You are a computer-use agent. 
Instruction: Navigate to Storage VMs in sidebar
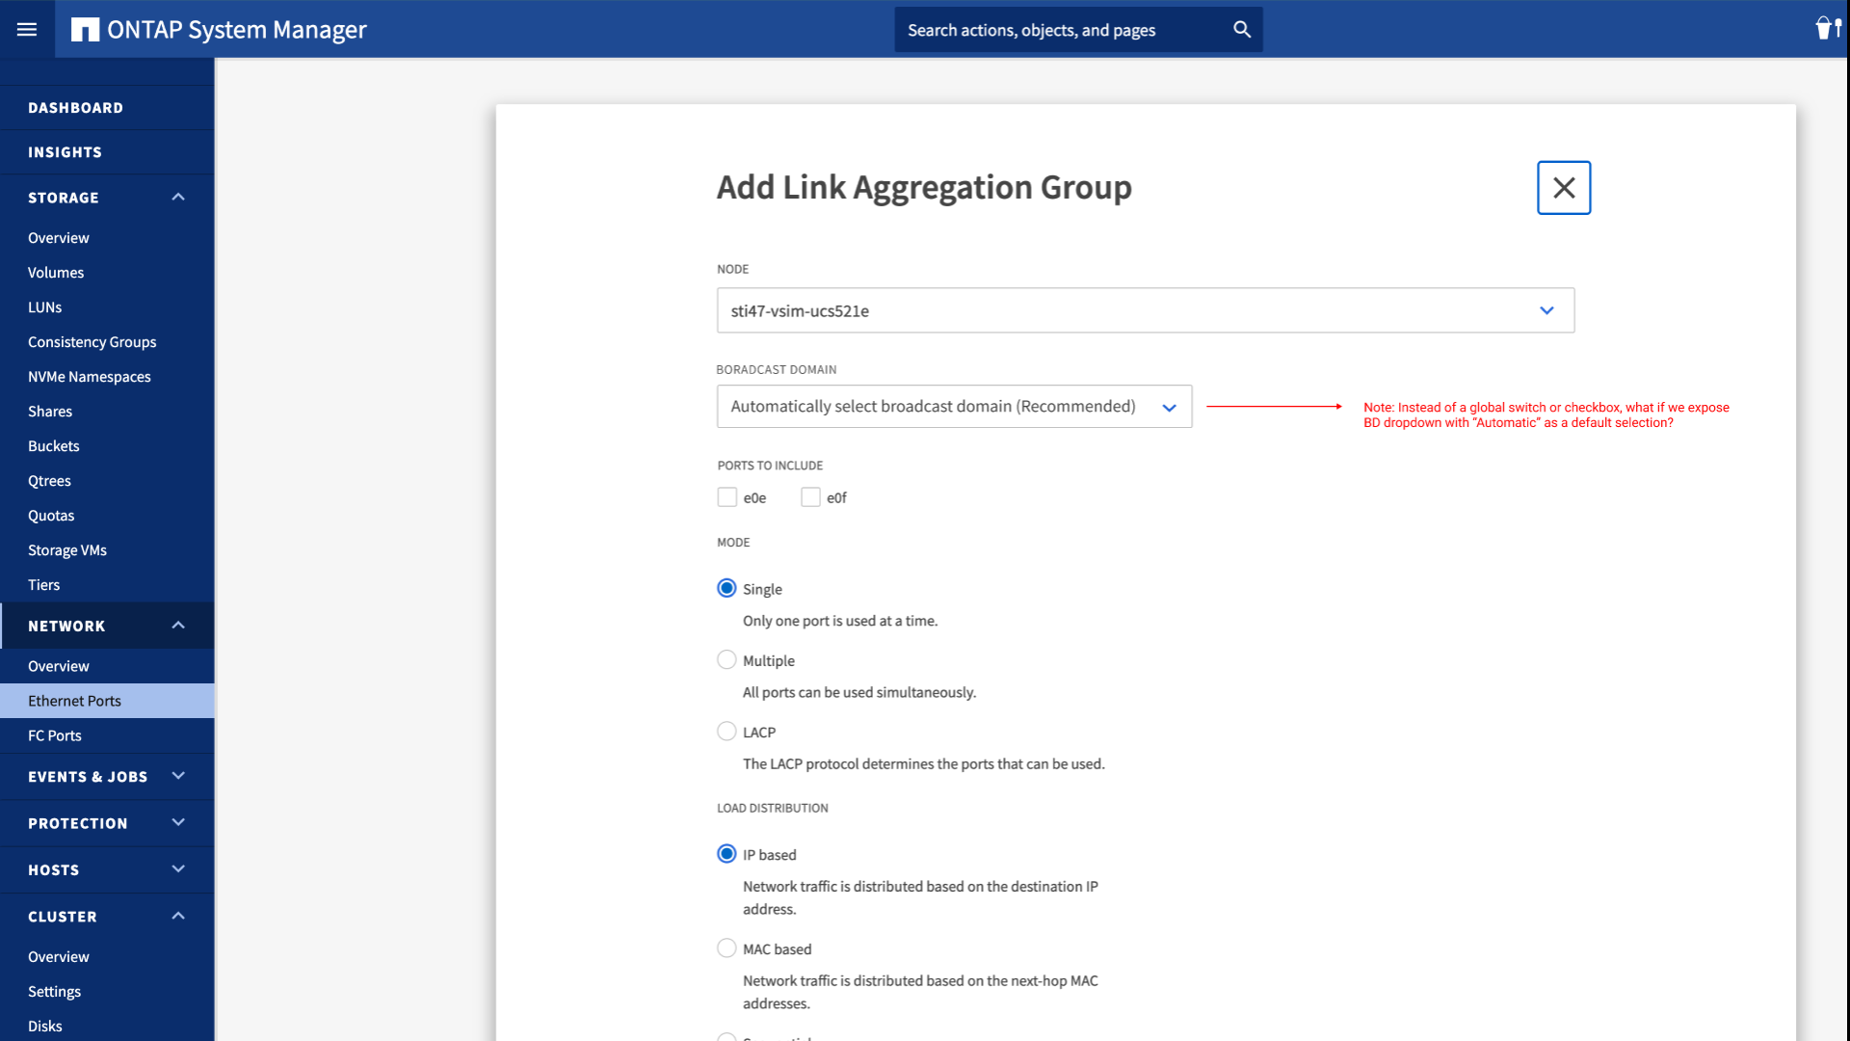click(67, 549)
